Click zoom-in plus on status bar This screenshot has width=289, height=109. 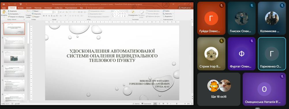(x=185, y=104)
